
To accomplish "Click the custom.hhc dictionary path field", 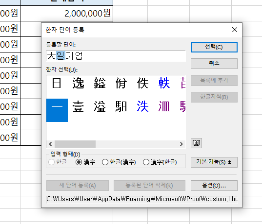I will pyautogui.click(x=142, y=199).
